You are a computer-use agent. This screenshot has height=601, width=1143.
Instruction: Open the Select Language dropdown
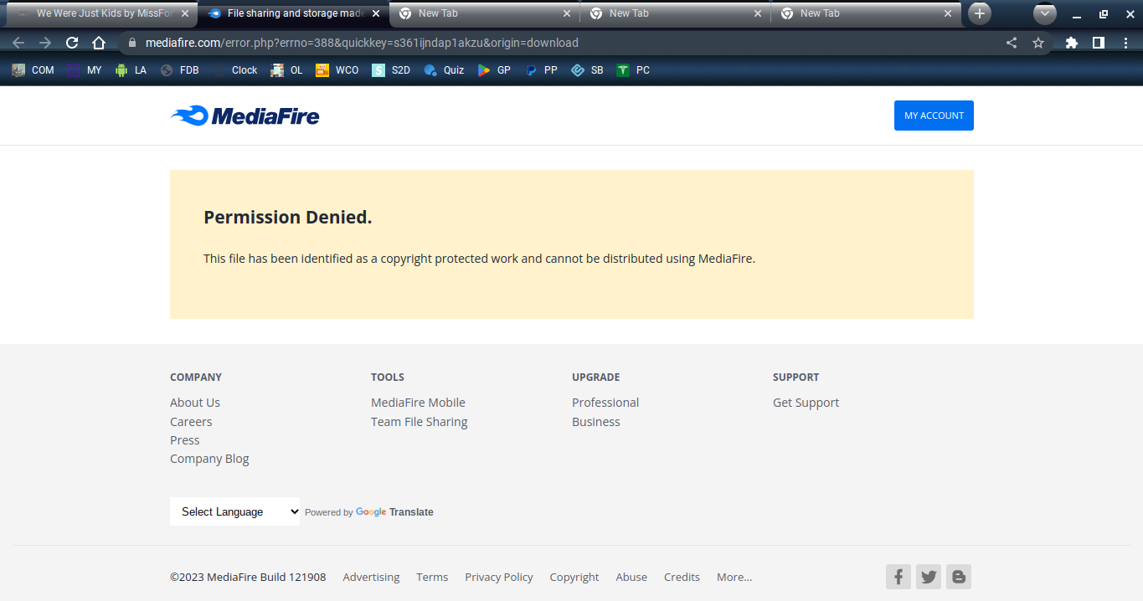(x=234, y=511)
